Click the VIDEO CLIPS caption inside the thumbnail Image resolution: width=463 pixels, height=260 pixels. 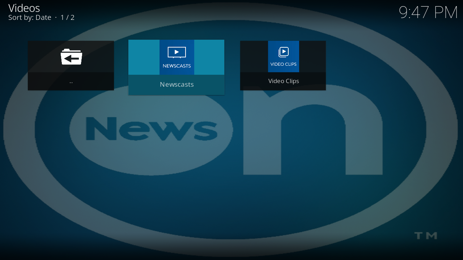click(x=284, y=64)
